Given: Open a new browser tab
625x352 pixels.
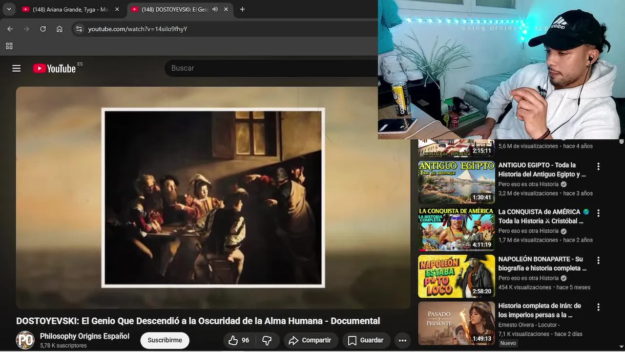Looking at the screenshot, I should pyautogui.click(x=242, y=9).
